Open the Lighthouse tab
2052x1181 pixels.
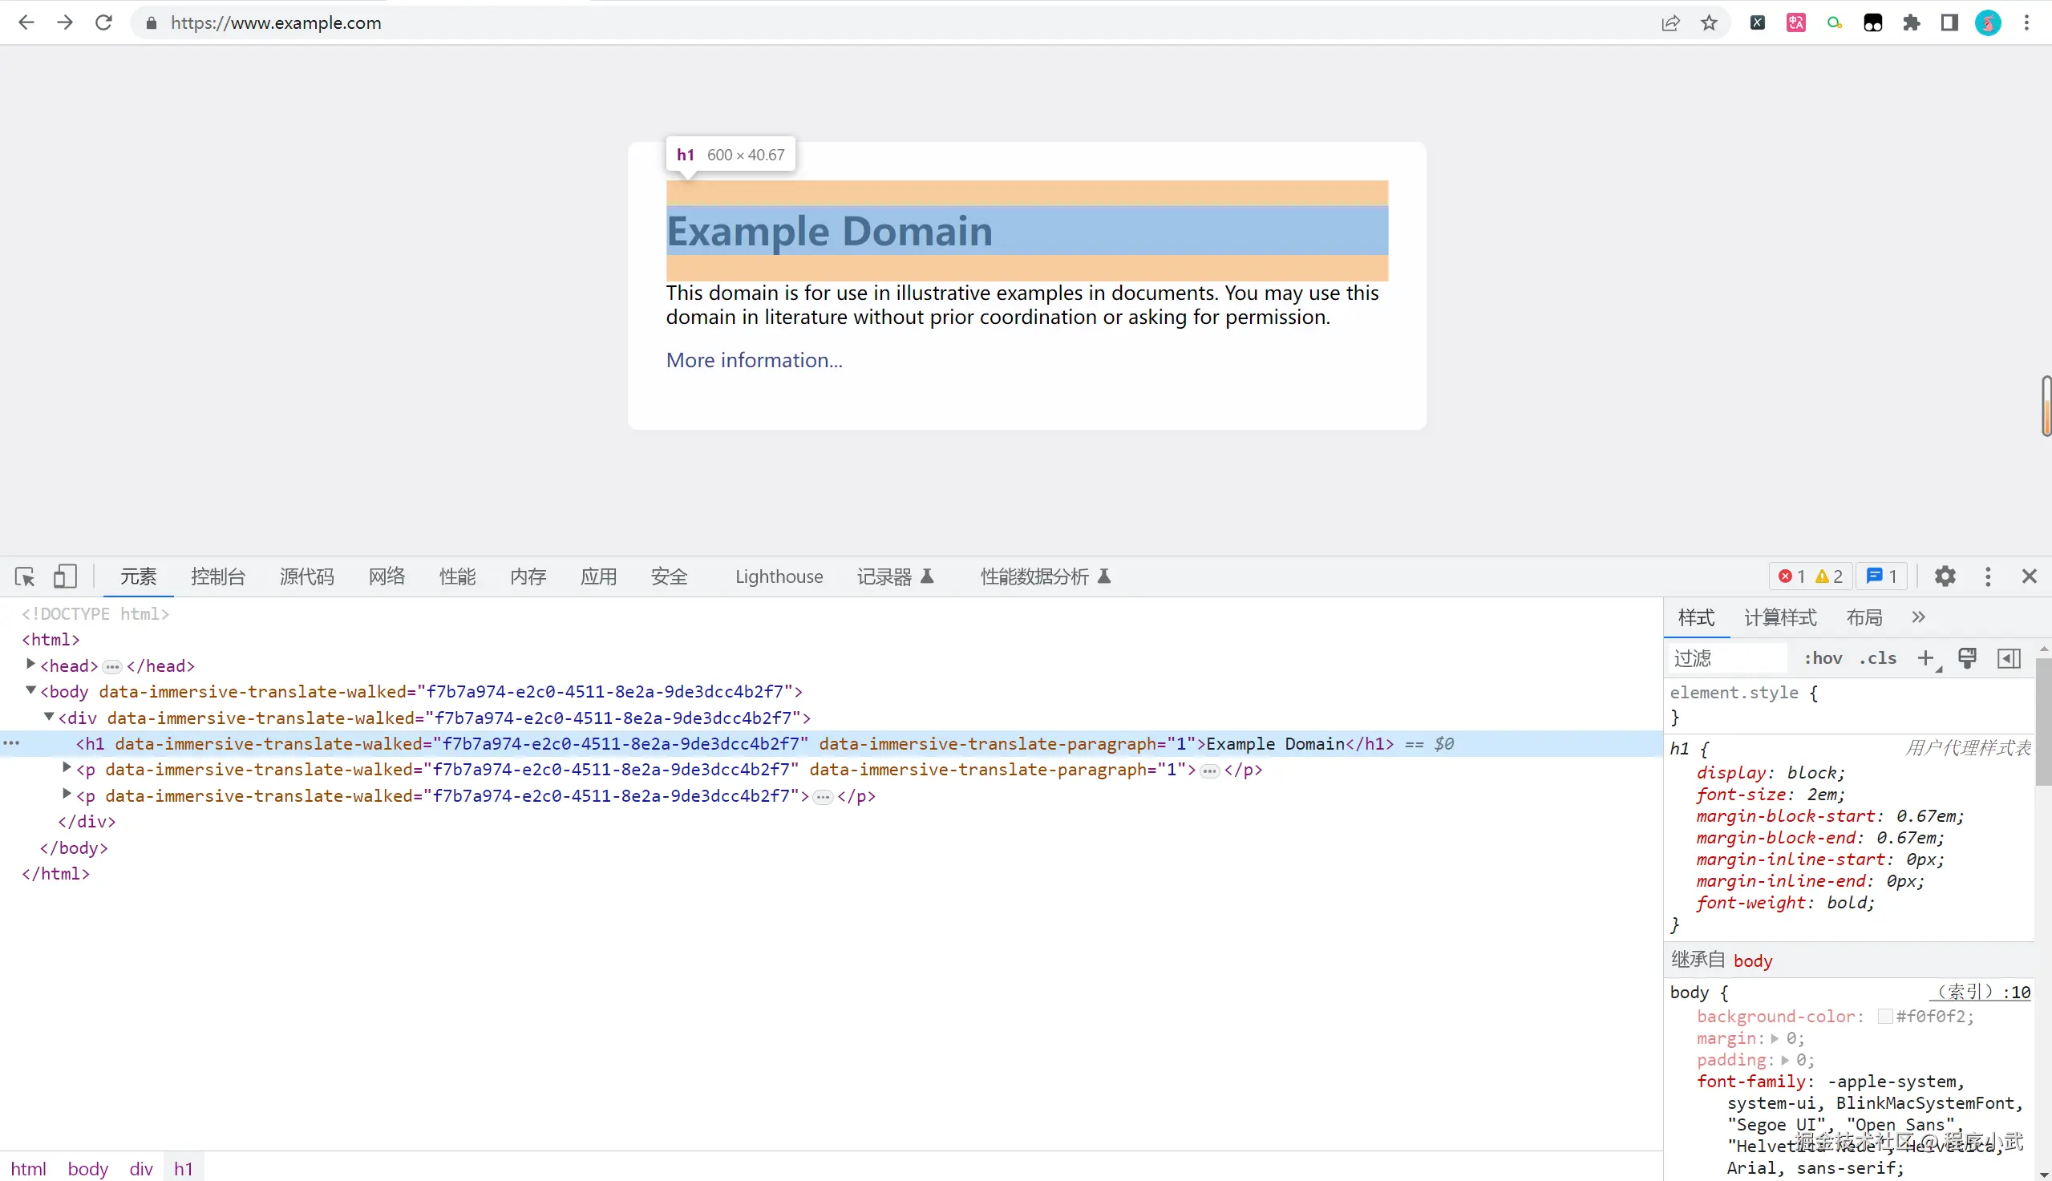pyautogui.click(x=779, y=576)
